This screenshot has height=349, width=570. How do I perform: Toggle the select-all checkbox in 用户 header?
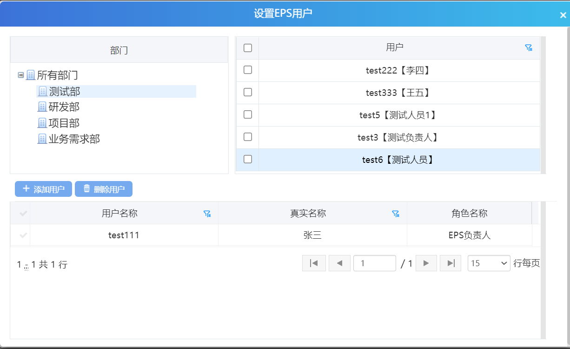pyautogui.click(x=248, y=48)
